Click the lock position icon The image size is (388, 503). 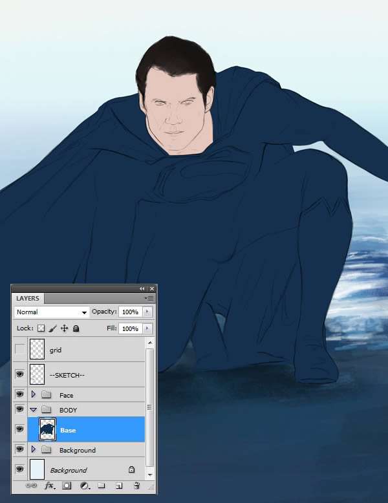pyautogui.click(x=64, y=328)
